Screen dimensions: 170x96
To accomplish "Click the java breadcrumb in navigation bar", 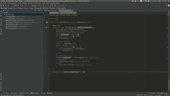I will (26, 8).
